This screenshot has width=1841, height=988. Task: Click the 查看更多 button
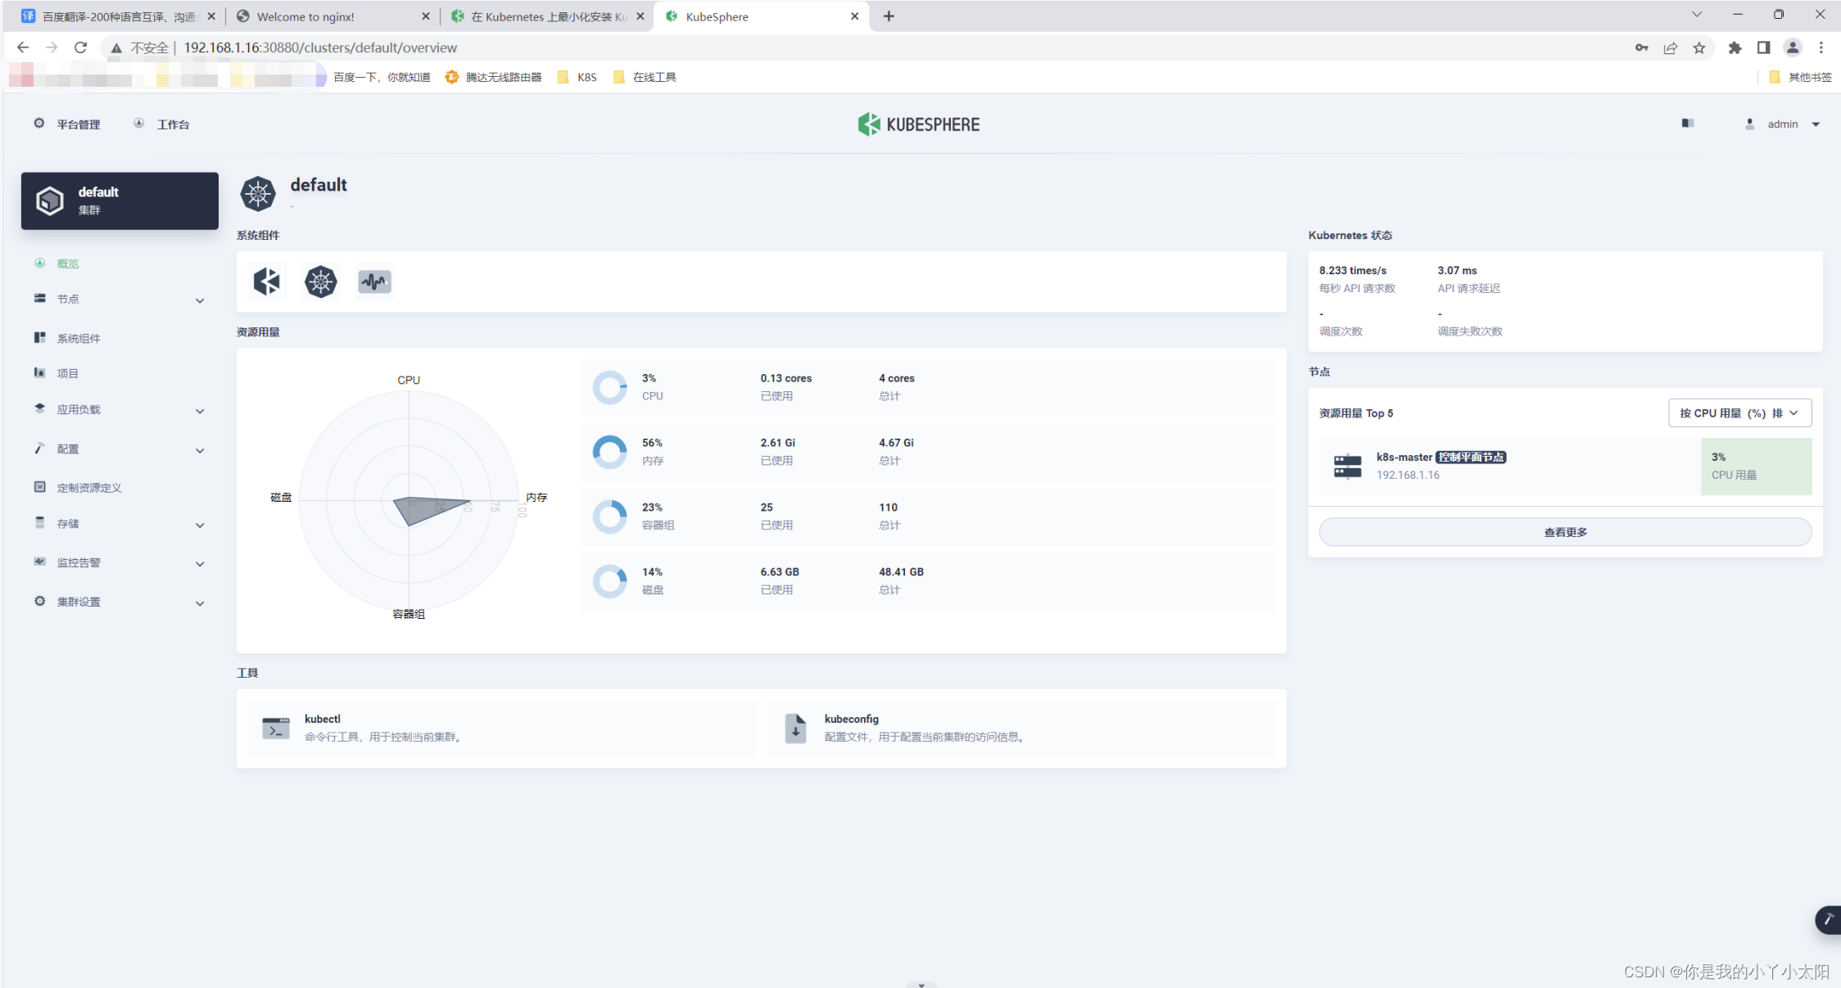[x=1564, y=532]
